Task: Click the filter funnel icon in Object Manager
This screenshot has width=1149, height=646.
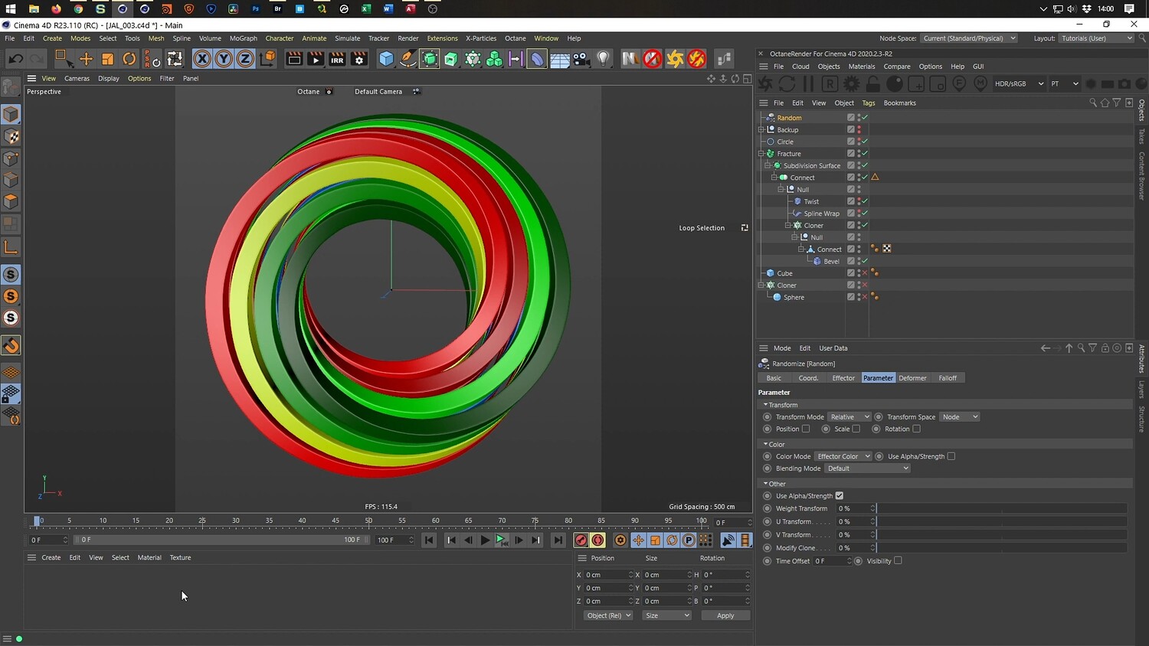Action: [1117, 103]
